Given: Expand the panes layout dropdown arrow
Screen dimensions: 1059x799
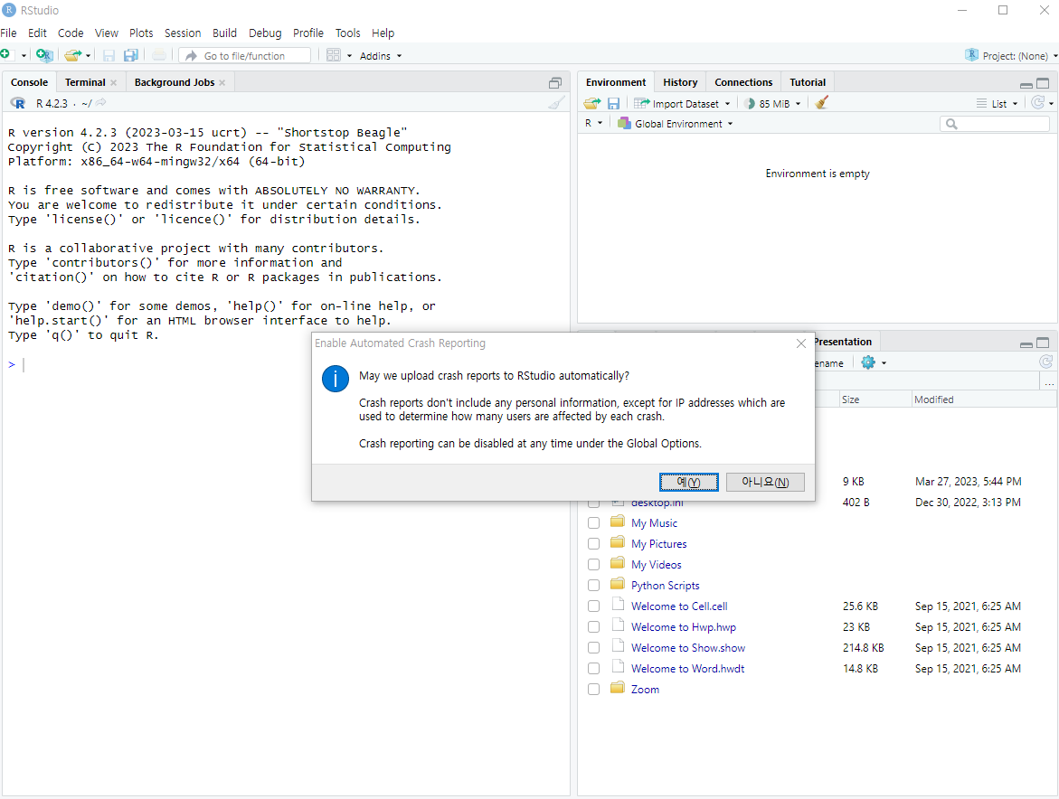Looking at the screenshot, I should point(349,56).
